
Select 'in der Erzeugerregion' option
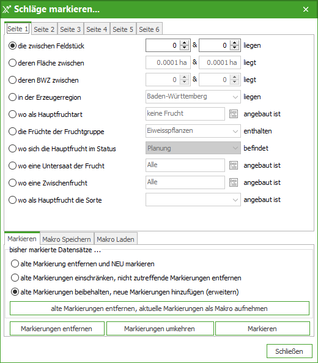[45, 97]
